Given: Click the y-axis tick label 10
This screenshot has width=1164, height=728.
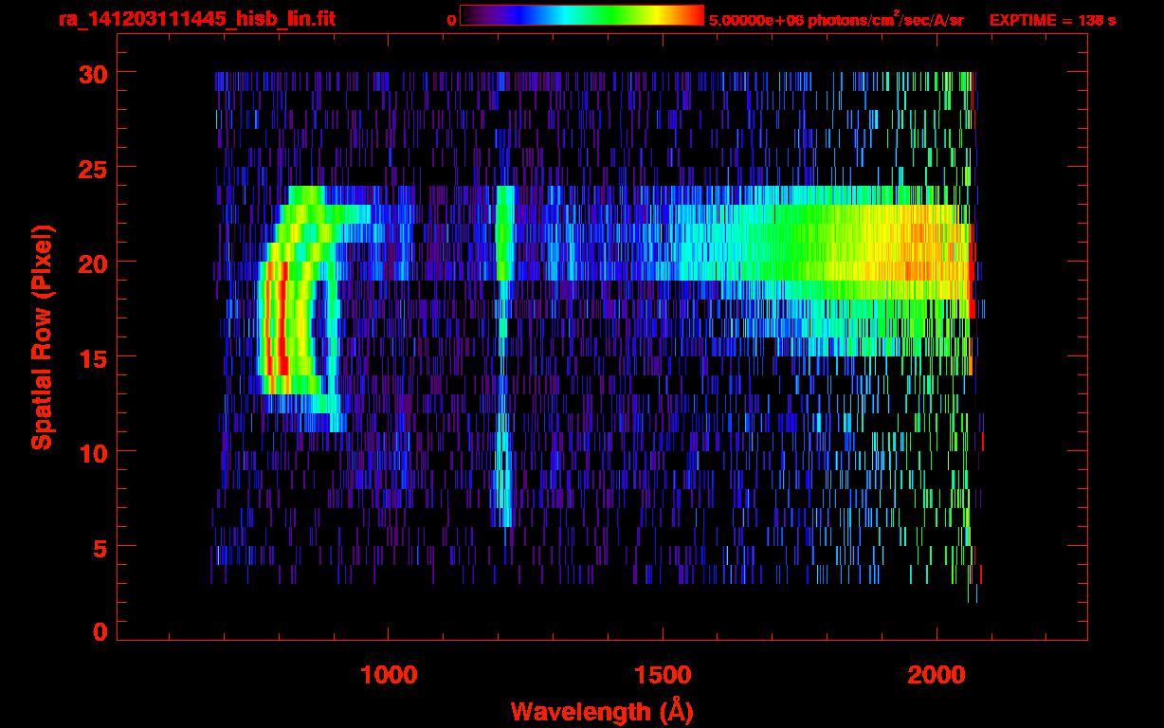Looking at the screenshot, I should tap(92, 452).
